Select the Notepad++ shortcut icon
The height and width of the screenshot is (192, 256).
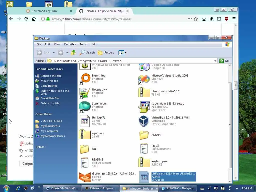pyautogui.click(x=85, y=93)
